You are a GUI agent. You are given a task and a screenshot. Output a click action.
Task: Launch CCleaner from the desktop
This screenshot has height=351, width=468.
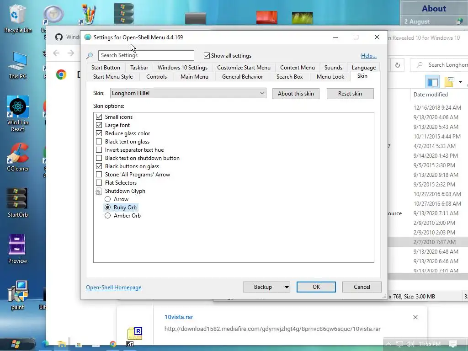[x=18, y=157]
